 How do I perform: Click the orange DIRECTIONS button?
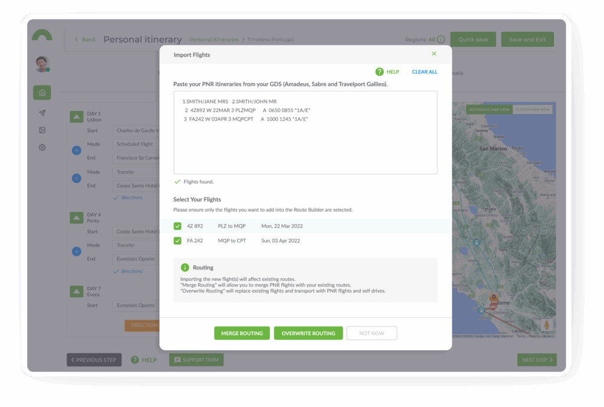pos(142,326)
